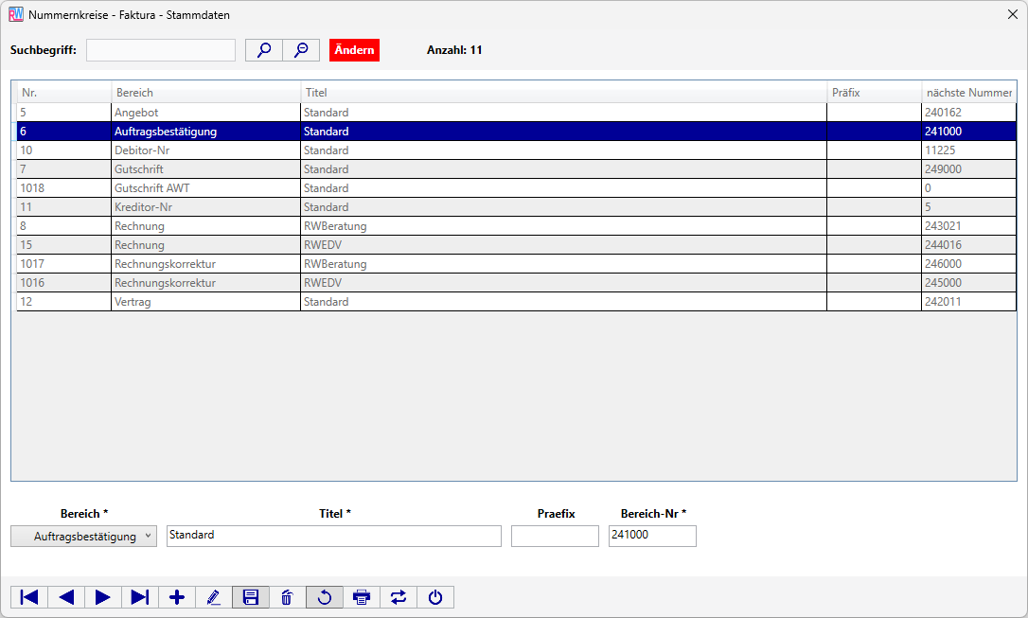The height and width of the screenshot is (618, 1028).
Task: Click the Bereich-Nr field showing 241000
Action: 652,536
